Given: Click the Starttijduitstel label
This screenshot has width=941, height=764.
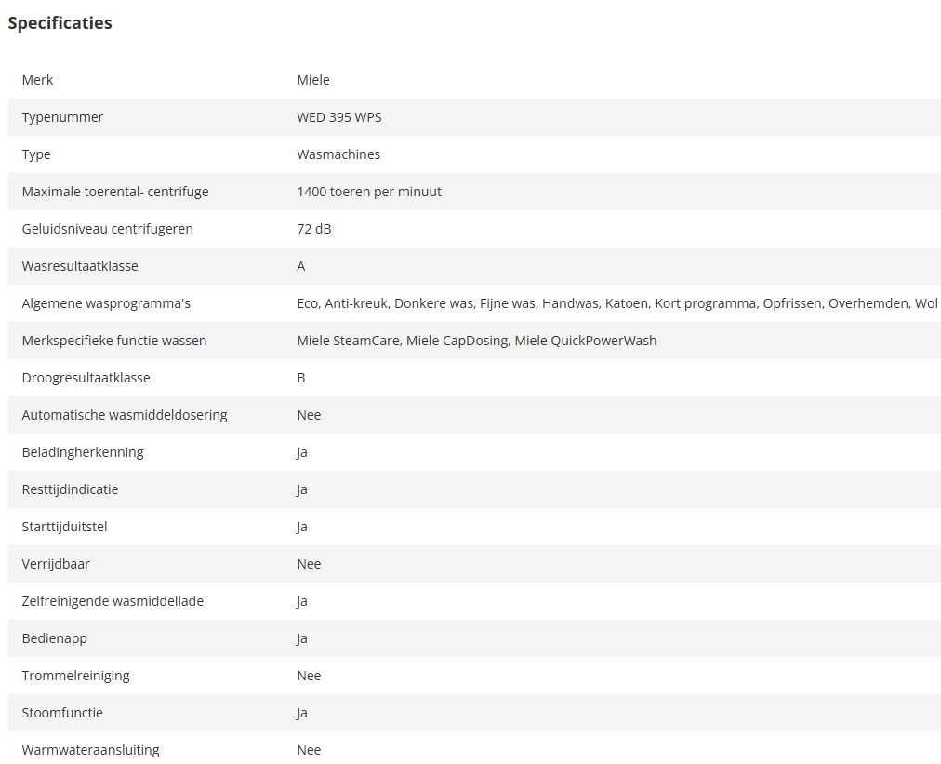Looking at the screenshot, I should coord(65,527).
